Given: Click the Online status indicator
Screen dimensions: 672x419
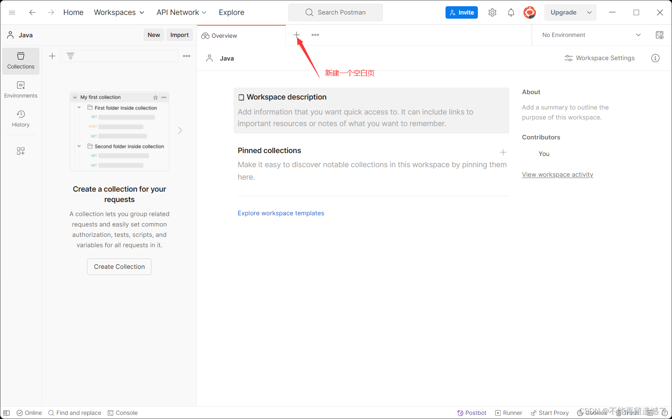Looking at the screenshot, I should point(29,413).
